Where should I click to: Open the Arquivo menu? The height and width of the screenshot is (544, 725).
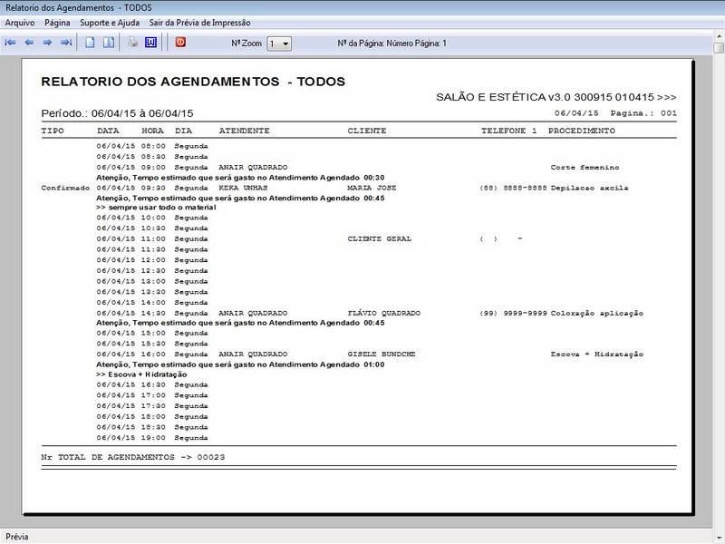click(x=20, y=22)
